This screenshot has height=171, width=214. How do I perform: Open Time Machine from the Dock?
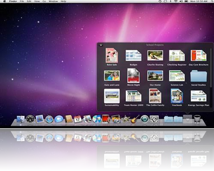click(145, 119)
